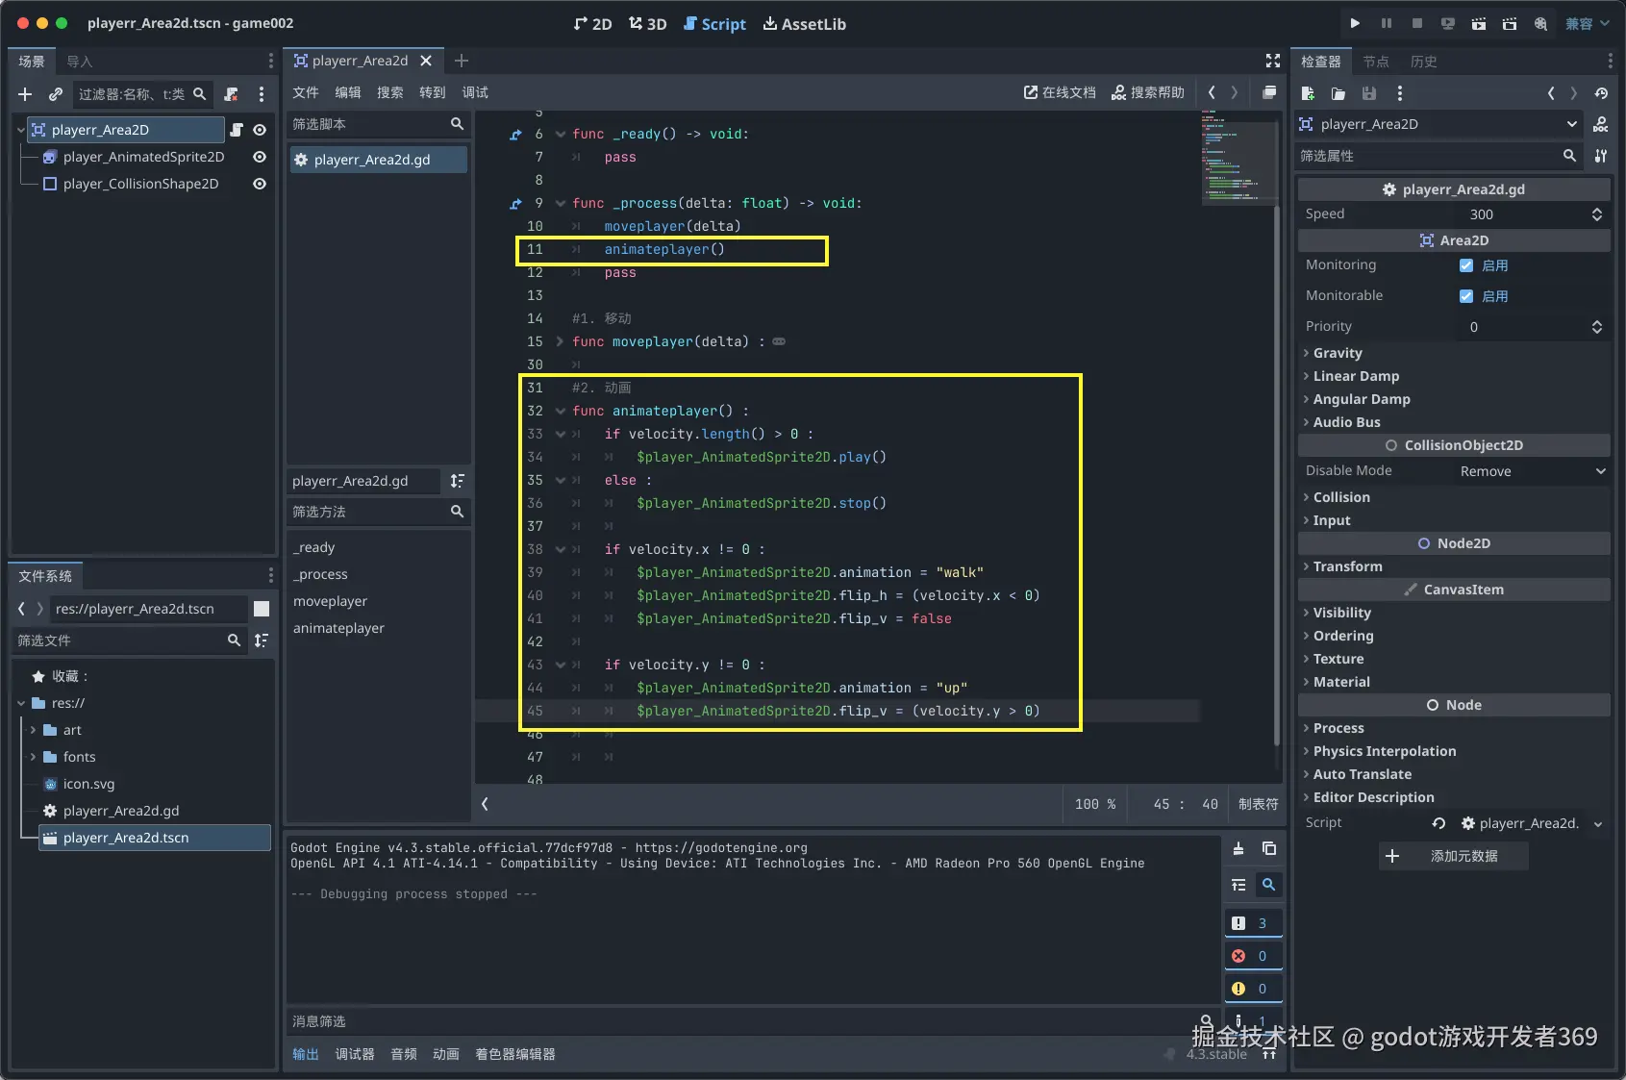Adjust the Priority value stepper

tap(1597, 327)
